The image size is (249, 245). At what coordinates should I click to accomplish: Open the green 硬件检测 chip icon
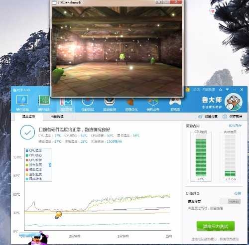44,103
